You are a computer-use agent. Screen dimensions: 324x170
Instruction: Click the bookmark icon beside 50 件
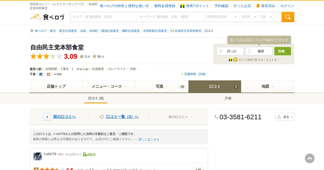[x=94, y=57]
